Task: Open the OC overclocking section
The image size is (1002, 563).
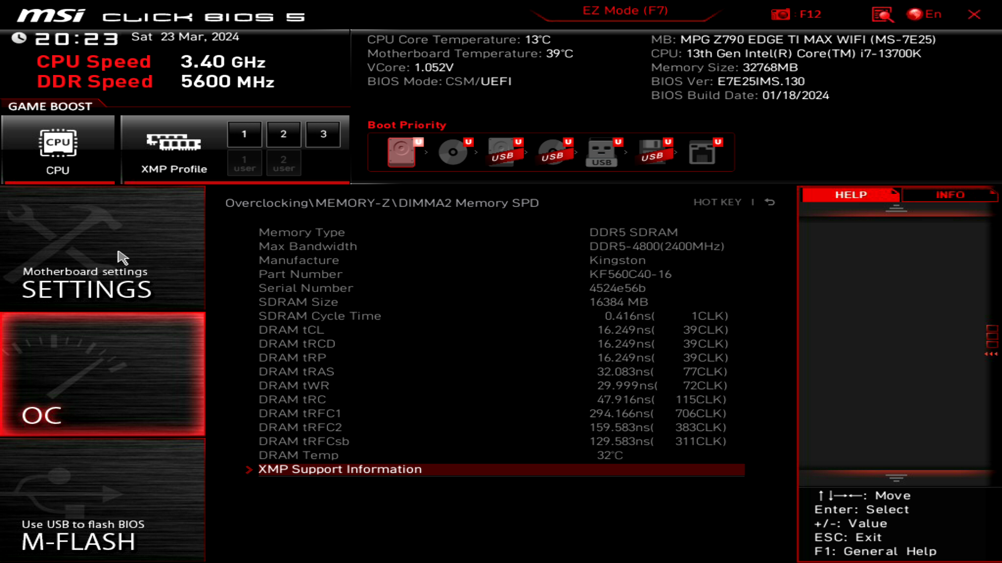Action: (x=102, y=374)
